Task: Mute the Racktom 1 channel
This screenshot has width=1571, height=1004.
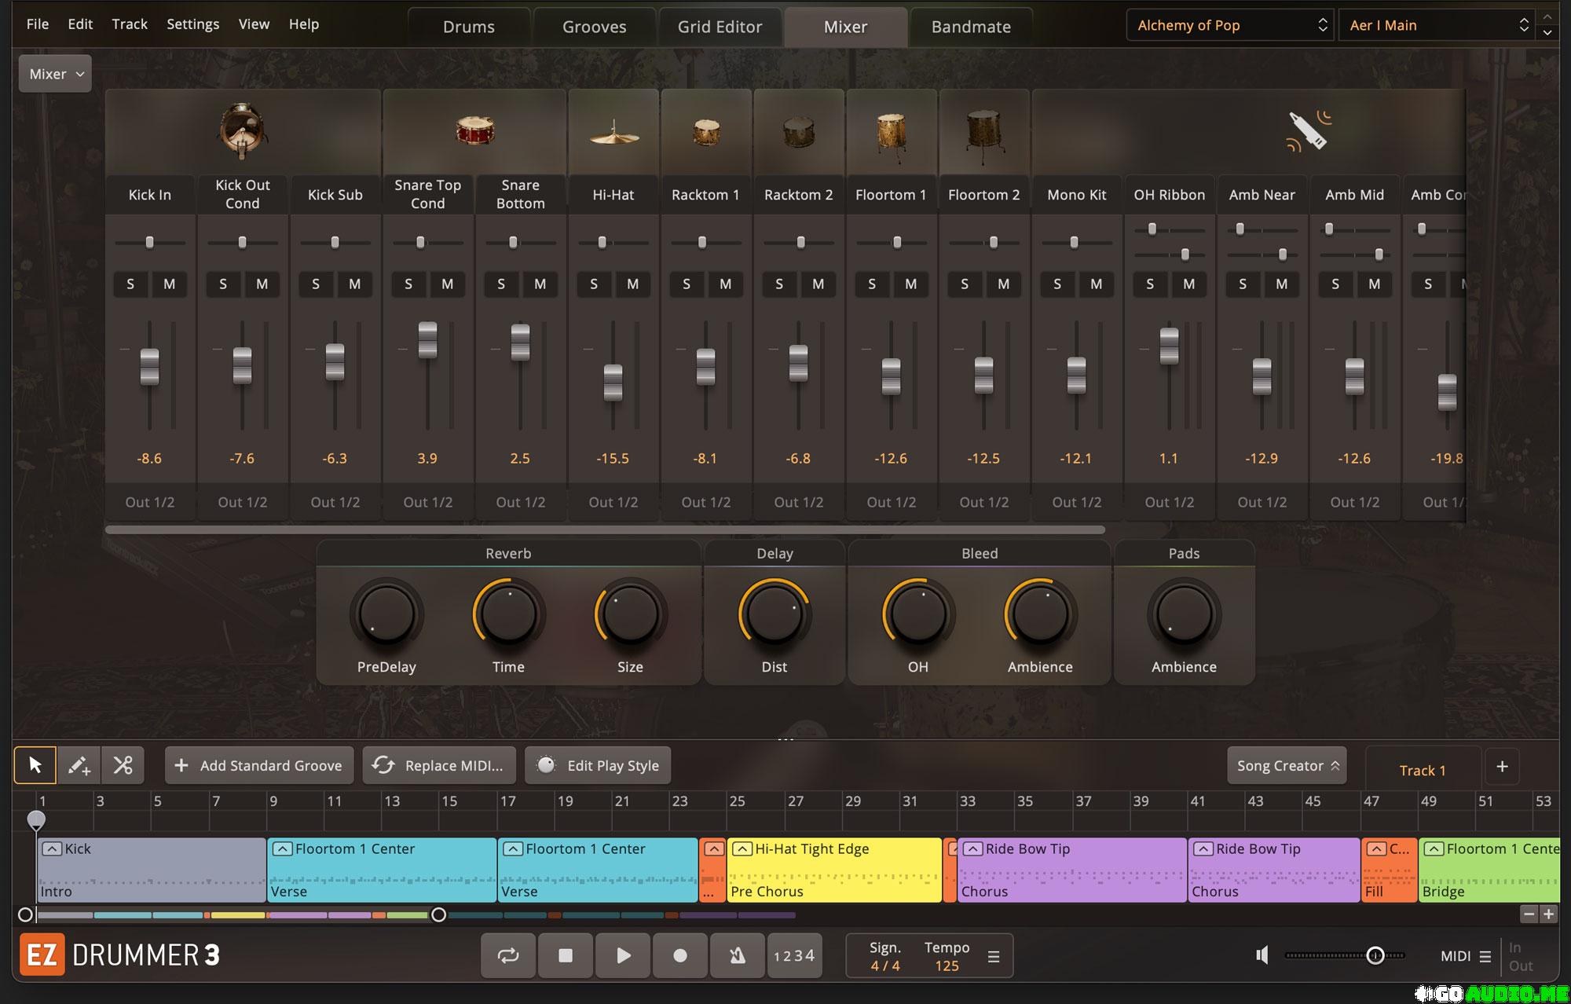Action: 725,284
